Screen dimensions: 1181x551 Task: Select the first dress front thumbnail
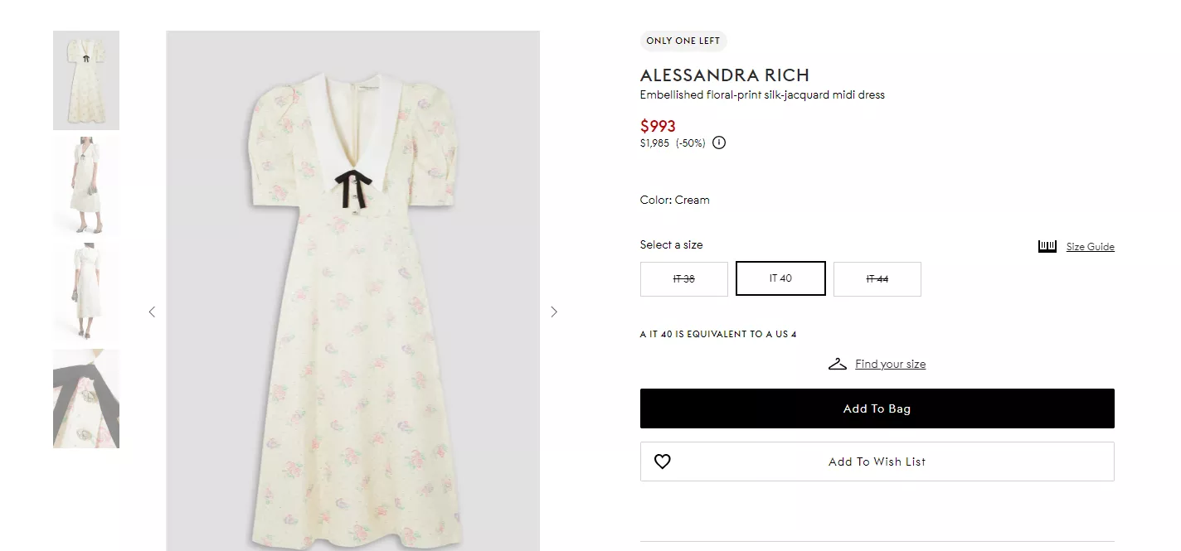tap(86, 80)
